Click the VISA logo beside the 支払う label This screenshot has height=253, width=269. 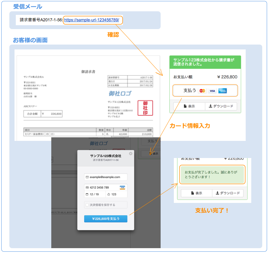pos(212,91)
